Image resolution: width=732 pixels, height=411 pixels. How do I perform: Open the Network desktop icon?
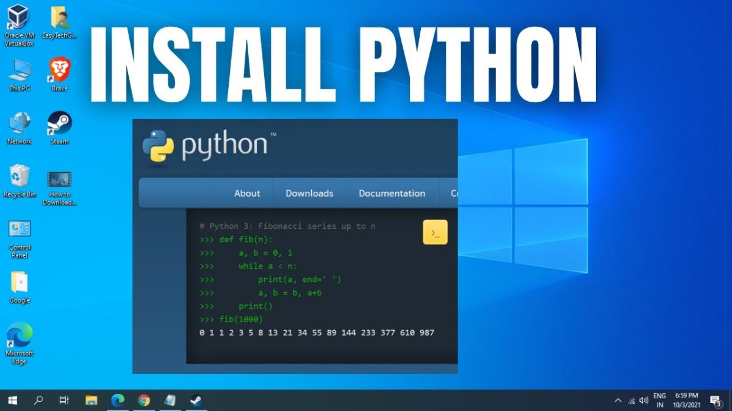[20, 124]
